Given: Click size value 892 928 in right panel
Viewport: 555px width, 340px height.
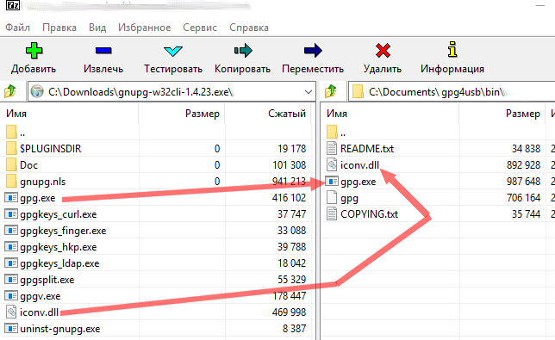Looking at the screenshot, I should tap(523, 164).
